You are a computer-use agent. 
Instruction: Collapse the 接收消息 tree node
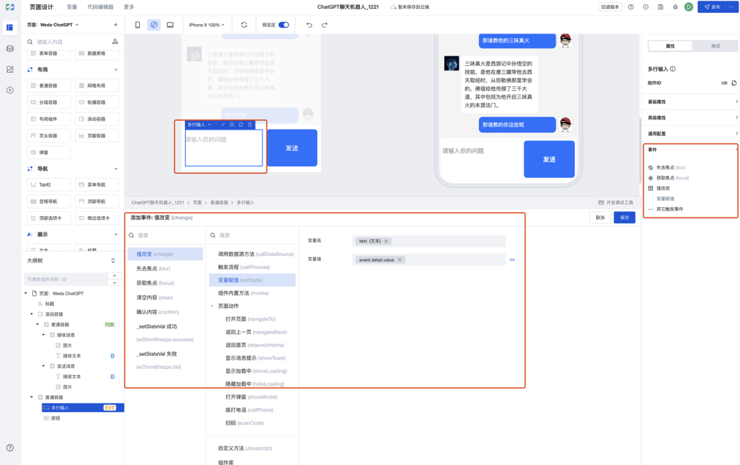point(43,335)
